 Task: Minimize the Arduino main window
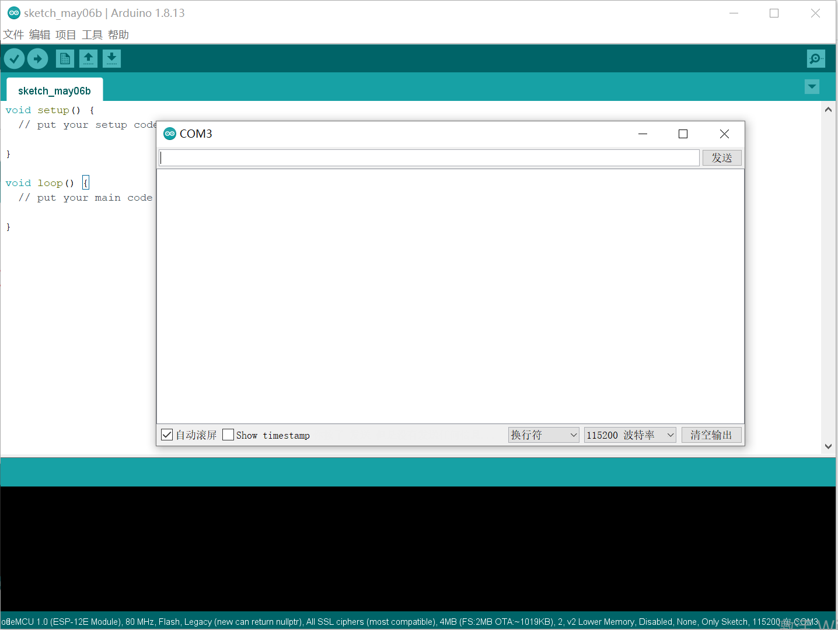[x=734, y=13]
